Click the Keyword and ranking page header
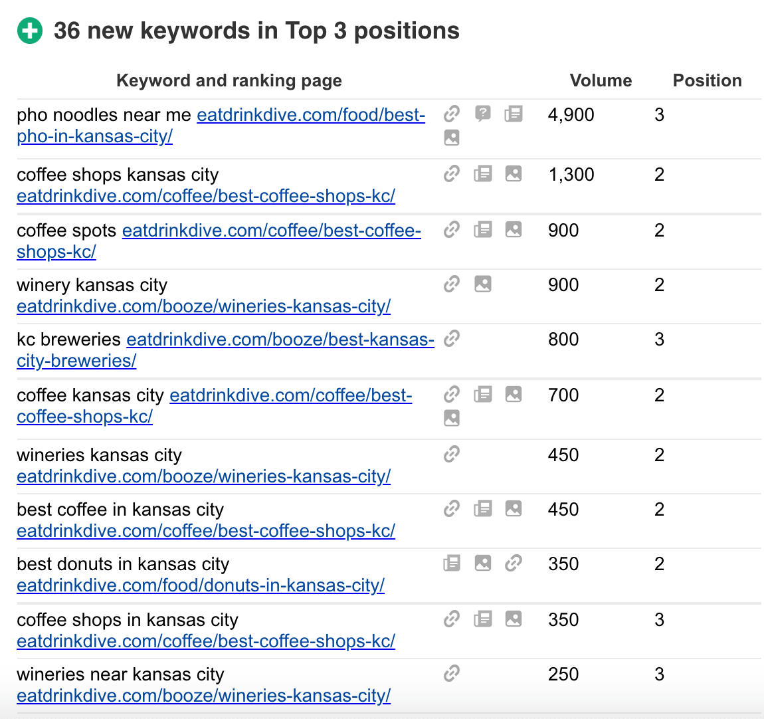 pos(229,80)
